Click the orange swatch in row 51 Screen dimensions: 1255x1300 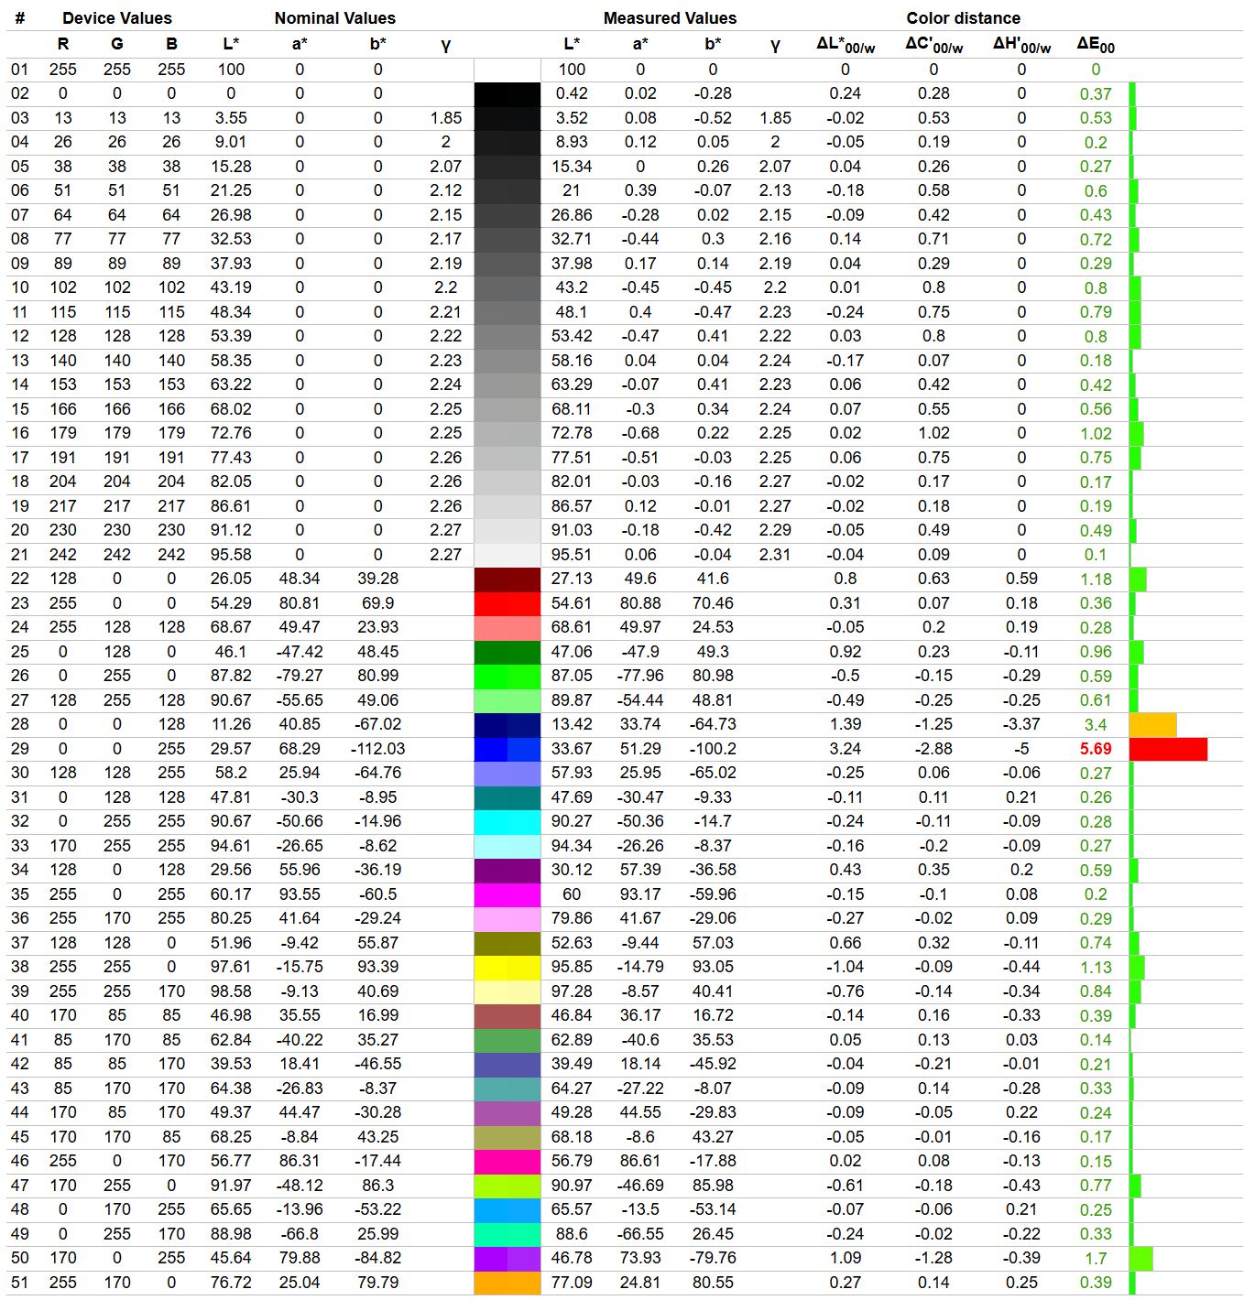[507, 1283]
